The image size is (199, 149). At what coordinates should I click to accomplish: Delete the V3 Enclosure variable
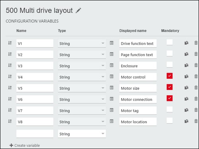click(x=196, y=65)
